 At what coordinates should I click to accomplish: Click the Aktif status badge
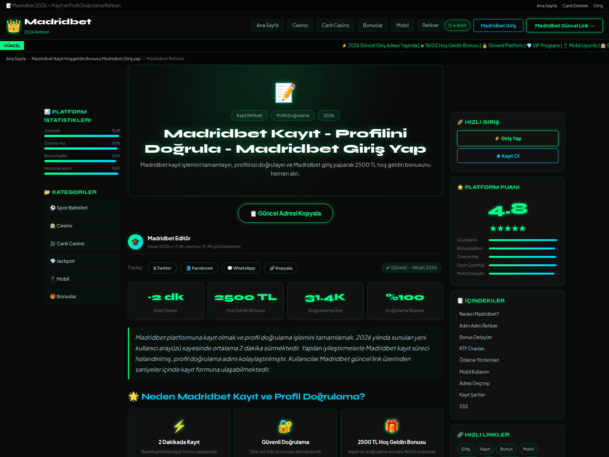[x=458, y=26]
